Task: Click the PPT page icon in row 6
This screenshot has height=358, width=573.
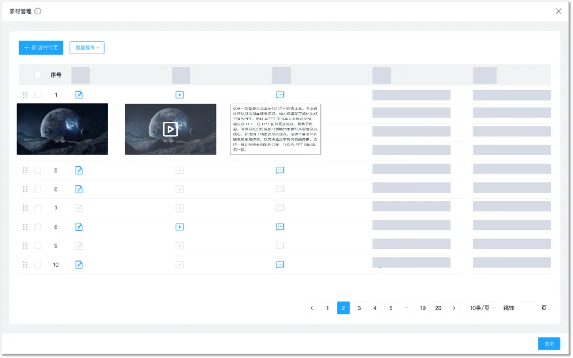Action: coord(79,190)
